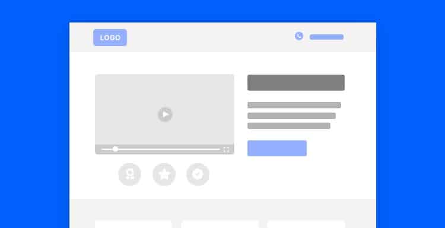
Task: Click the checkmark seal badge icon
Action: point(198,174)
